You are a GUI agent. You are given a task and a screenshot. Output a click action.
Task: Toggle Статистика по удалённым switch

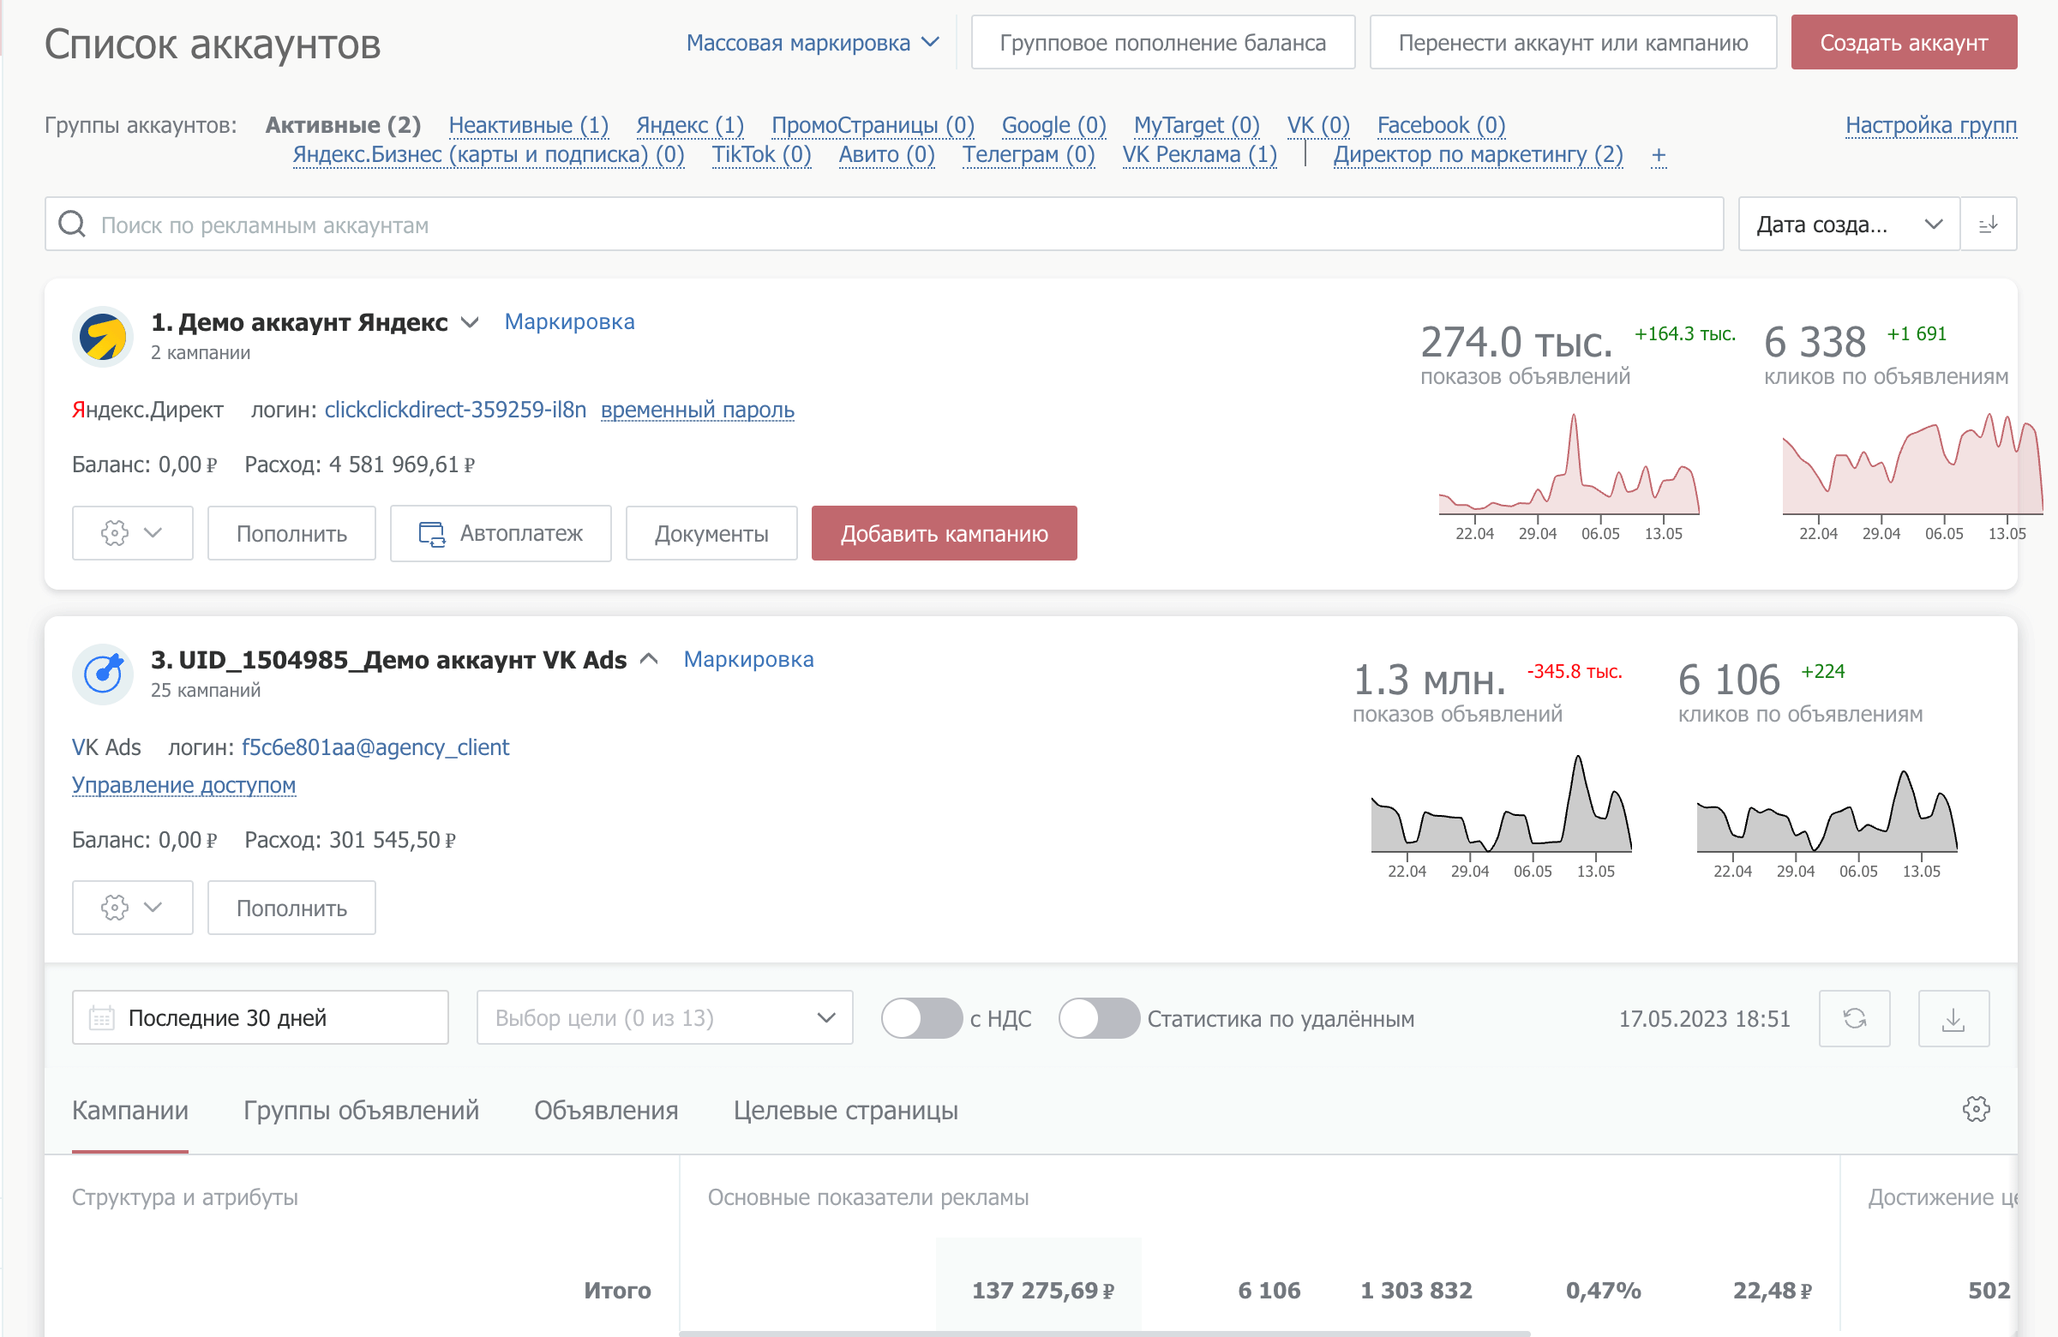[x=1099, y=1019]
